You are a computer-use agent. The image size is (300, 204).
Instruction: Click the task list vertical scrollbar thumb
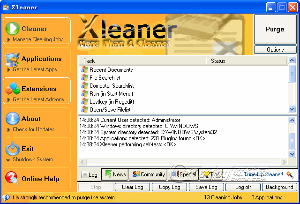(292, 74)
